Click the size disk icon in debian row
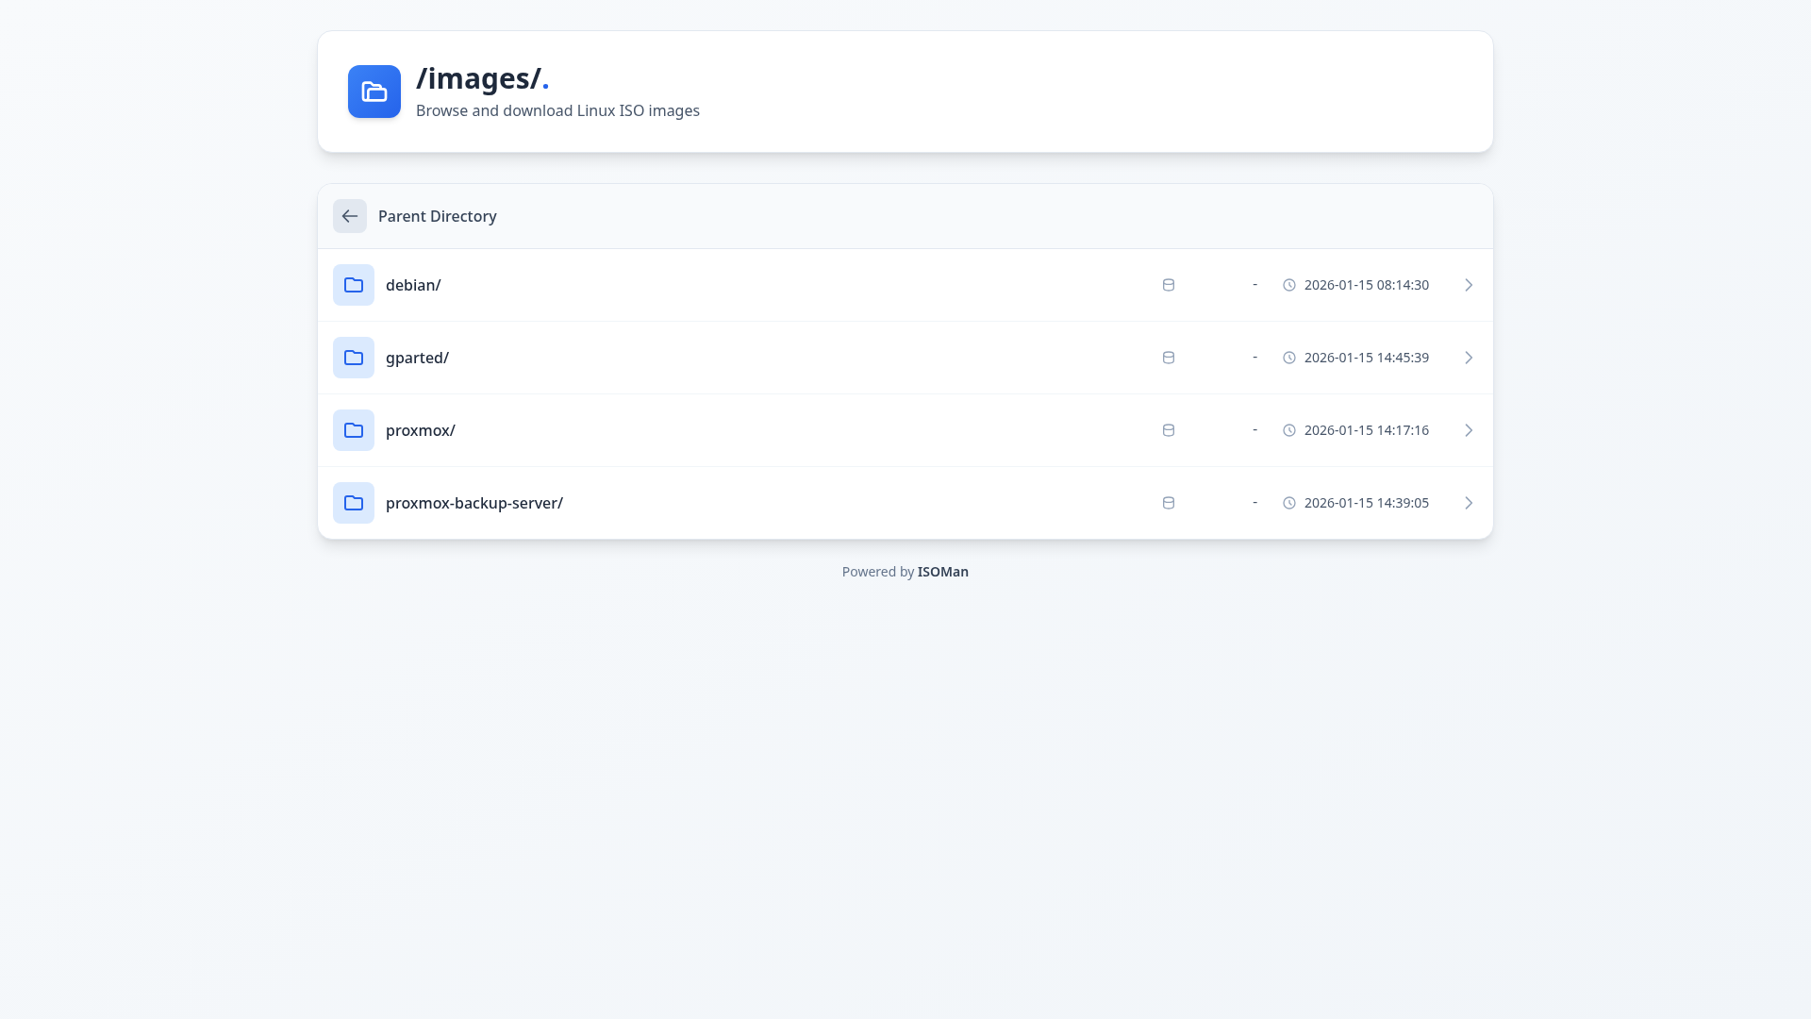Screen dimensions: 1811x1019 tap(1168, 285)
